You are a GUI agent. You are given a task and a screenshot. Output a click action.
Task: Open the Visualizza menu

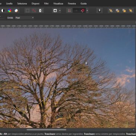58,4
